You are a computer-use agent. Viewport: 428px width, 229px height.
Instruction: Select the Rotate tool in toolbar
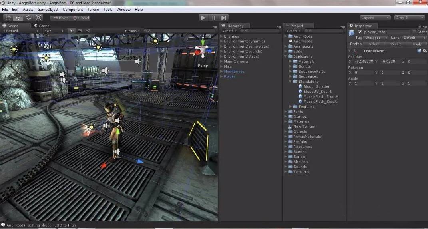point(28,18)
